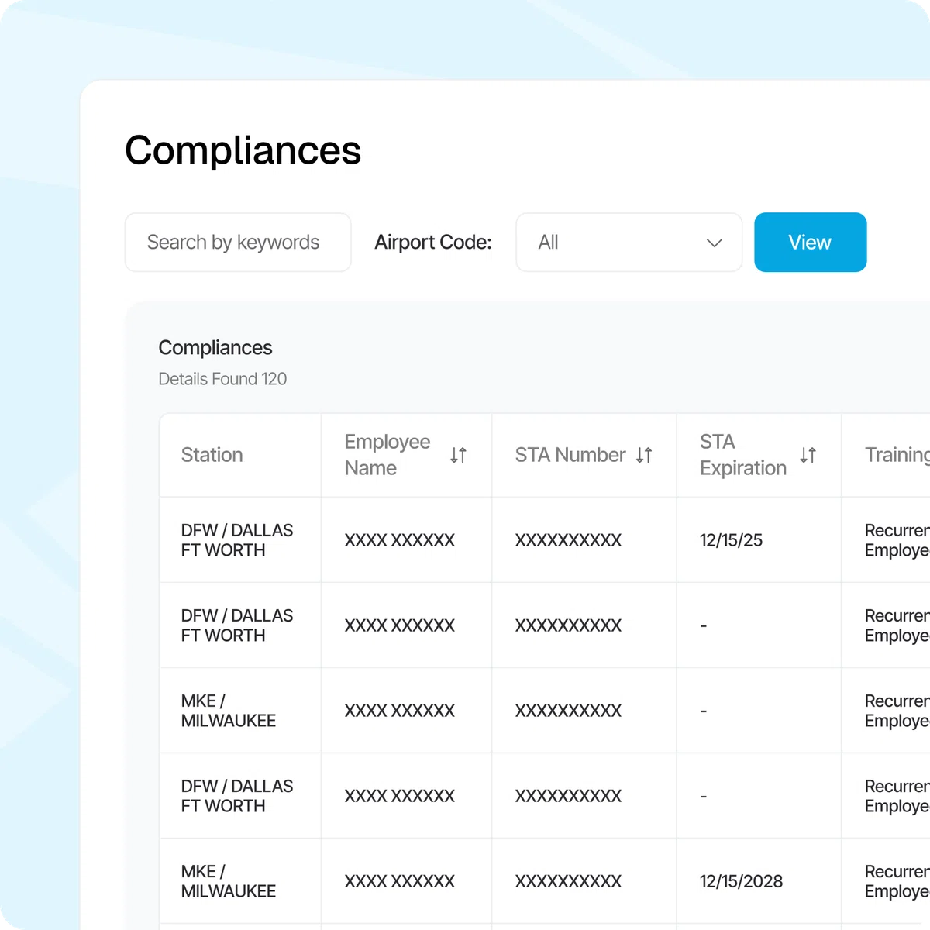Sort table by Employee Name
Image resolution: width=930 pixels, height=930 pixels.
pyautogui.click(x=459, y=455)
